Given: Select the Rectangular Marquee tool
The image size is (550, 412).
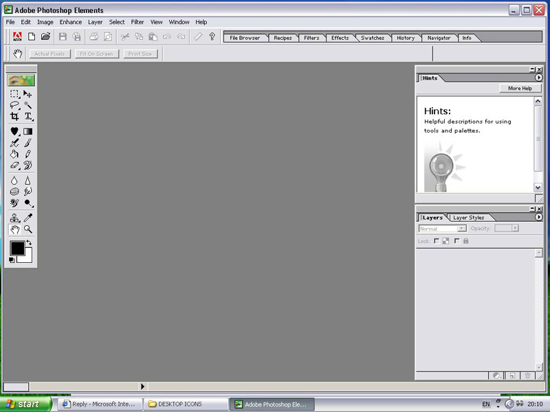Looking at the screenshot, I should pyautogui.click(x=14, y=94).
